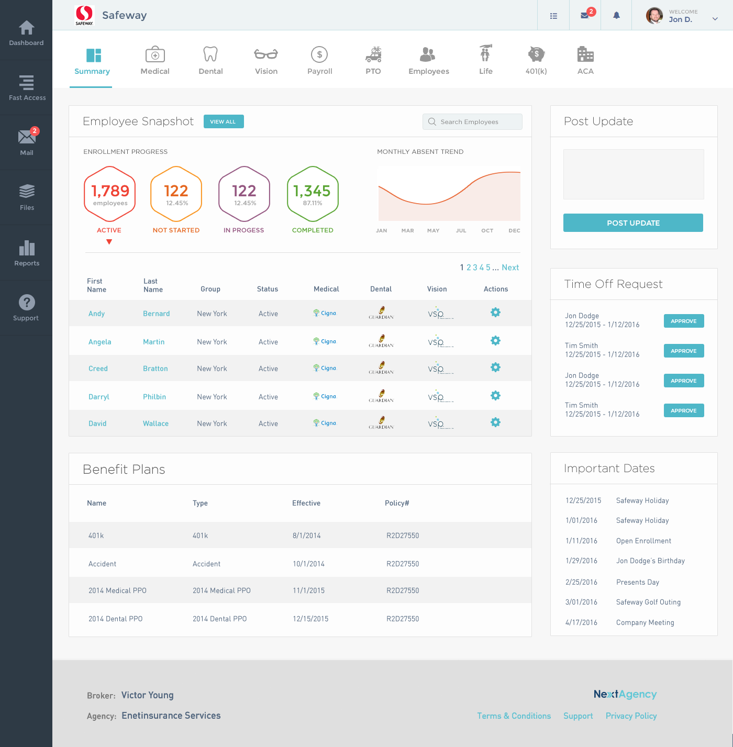Open Fast Access menu in sidebar
This screenshot has height=747, width=733.
pyautogui.click(x=27, y=88)
